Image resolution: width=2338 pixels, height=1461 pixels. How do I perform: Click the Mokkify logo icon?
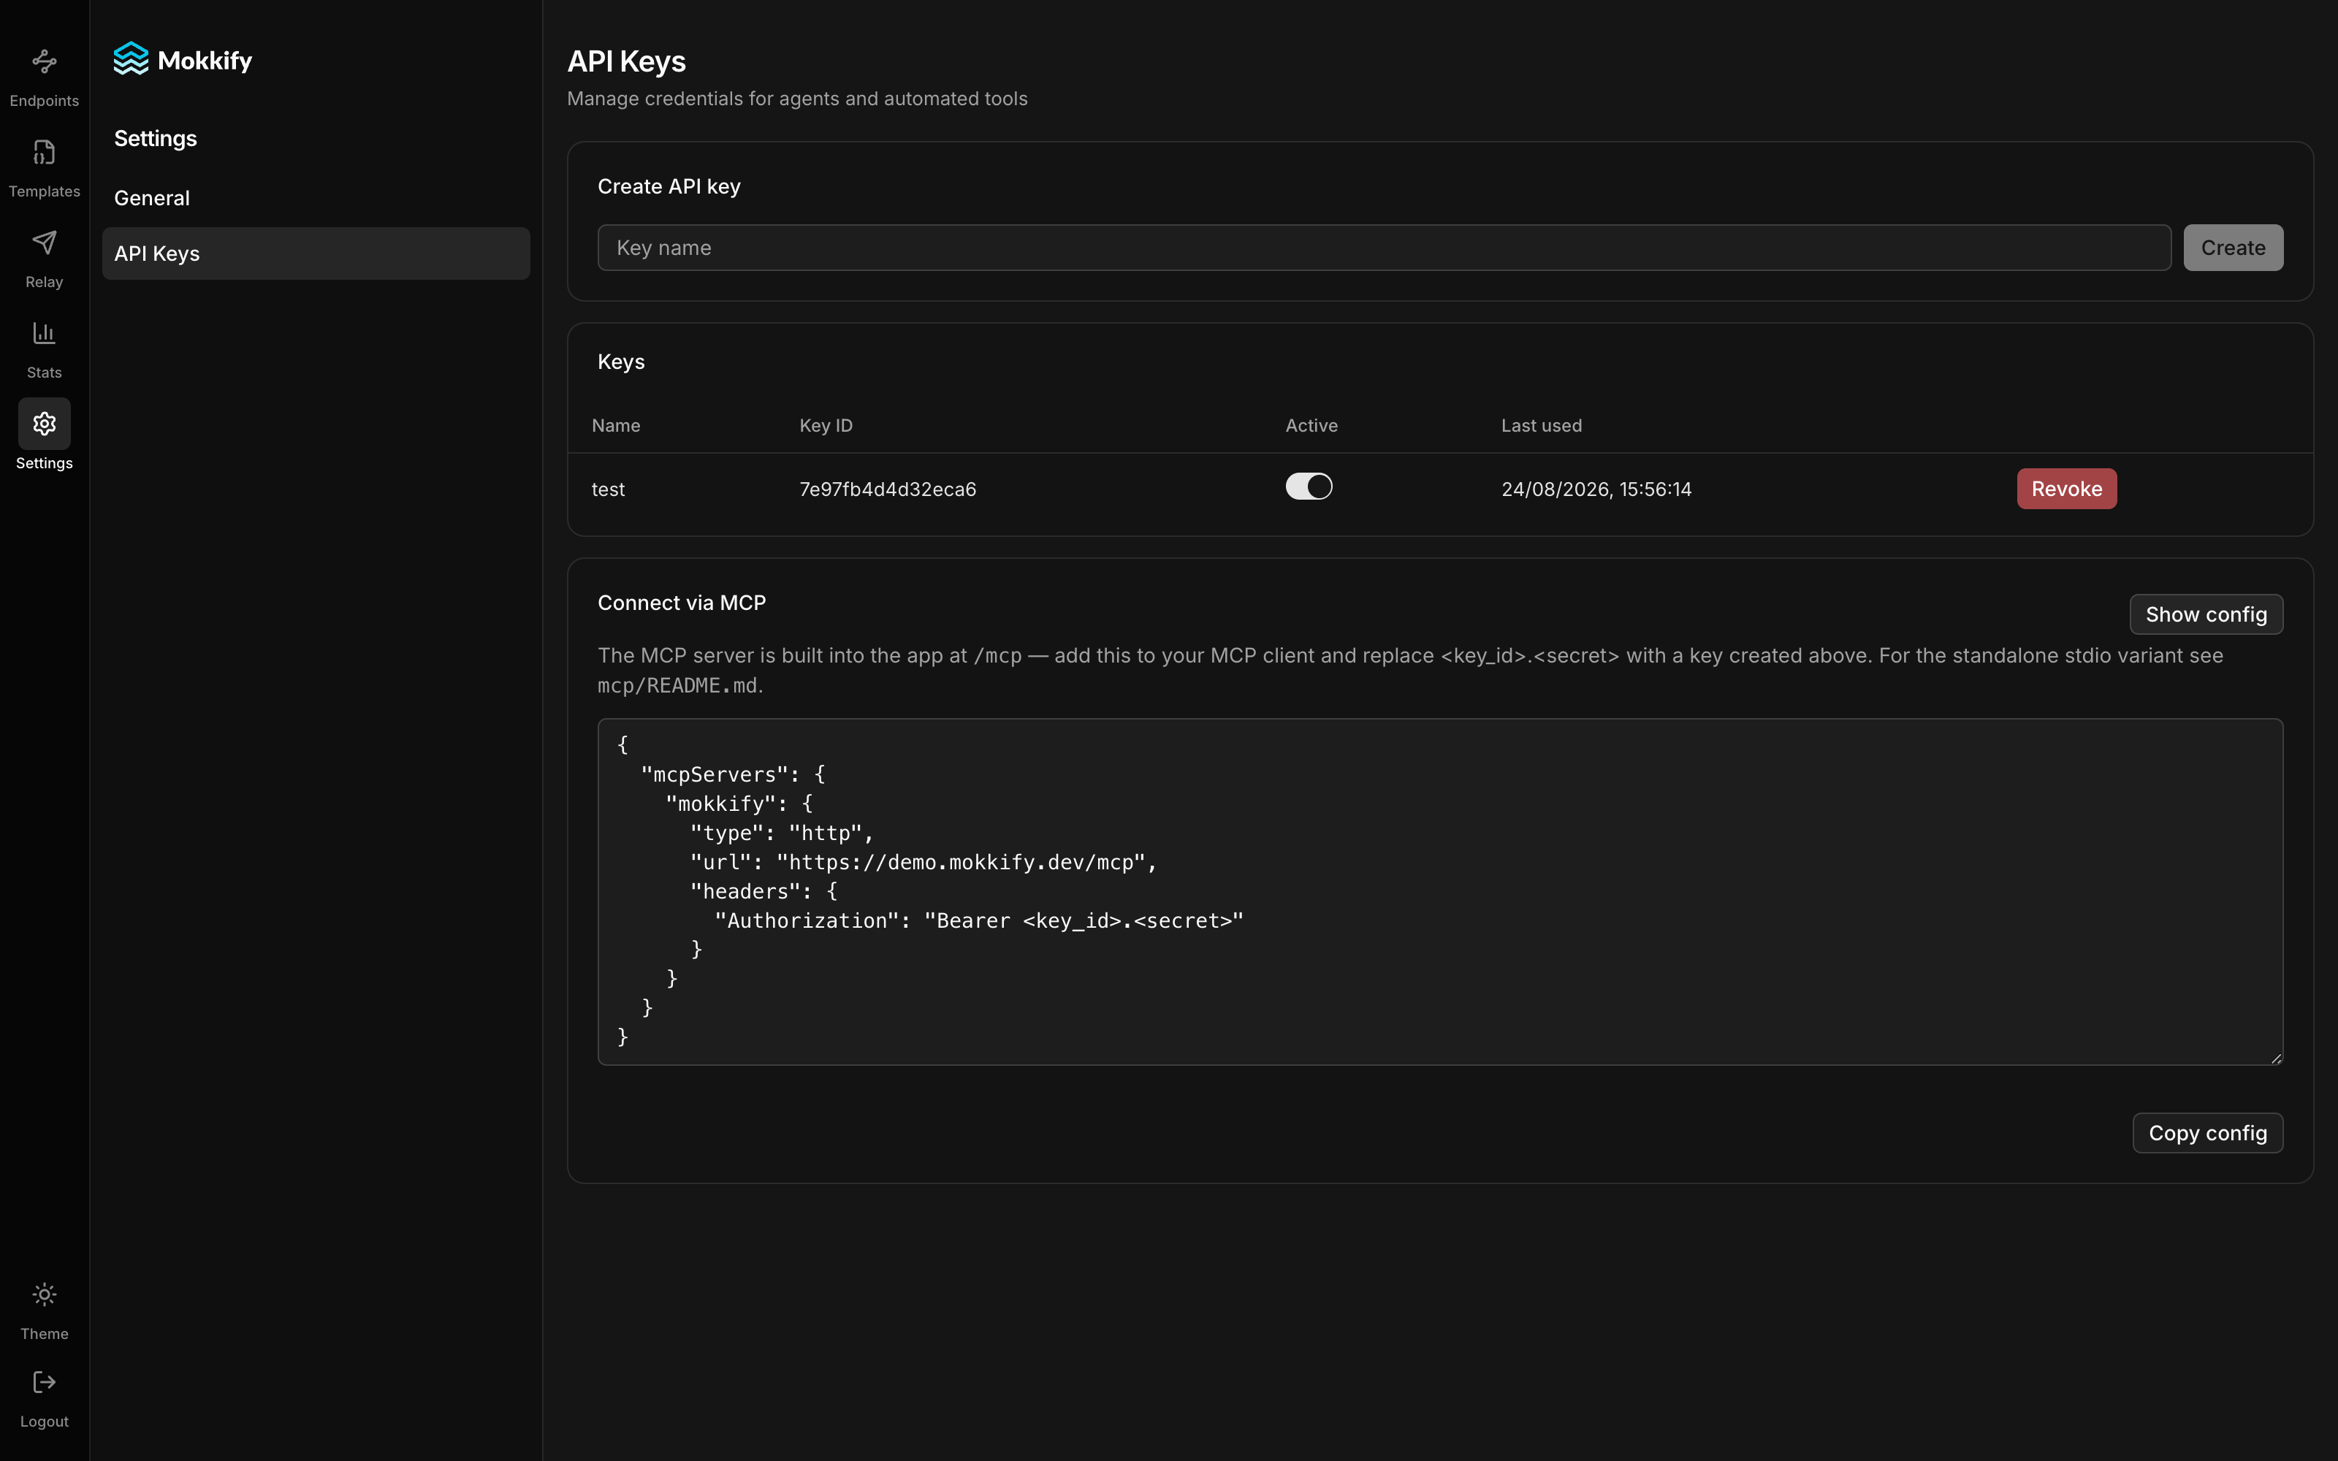pyautogui.click(x=131, y=59)
